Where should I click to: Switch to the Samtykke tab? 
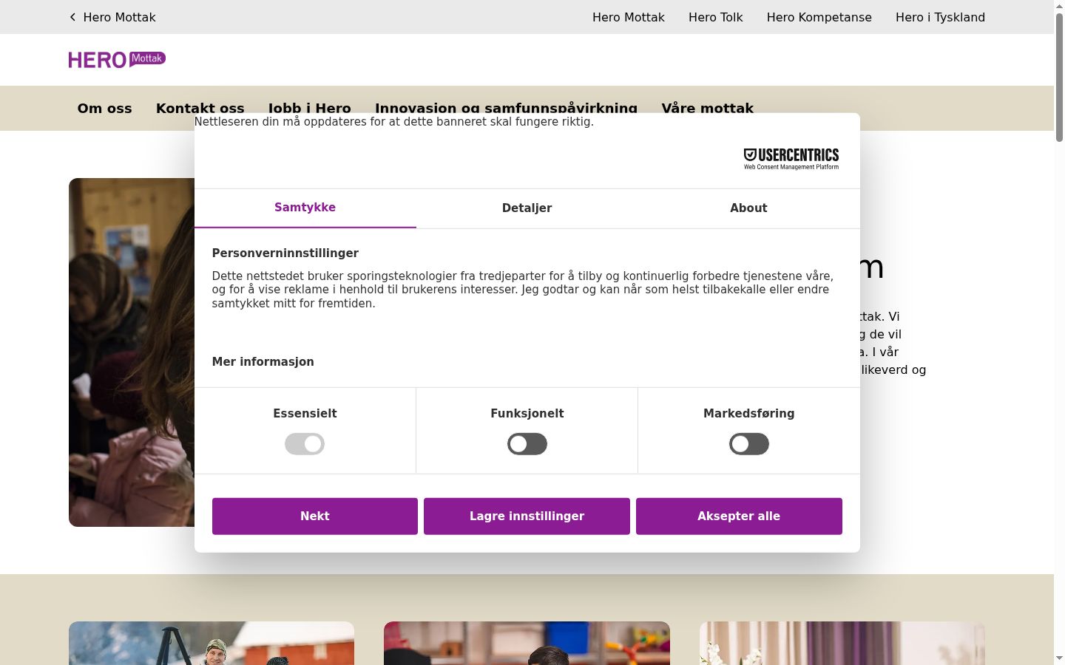[x=305, y=208]
